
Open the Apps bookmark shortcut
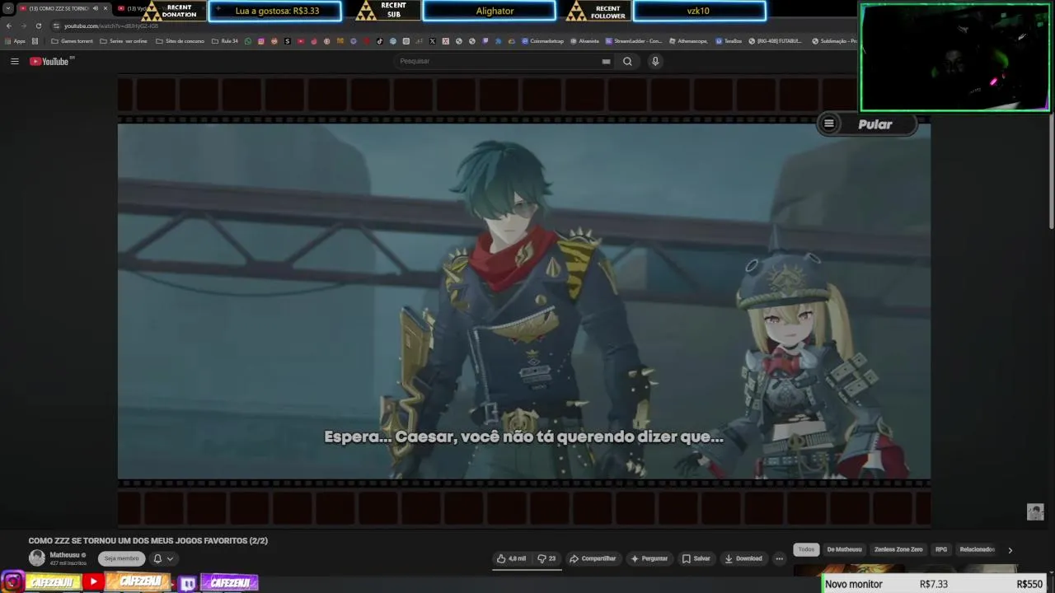pos(16,40)
